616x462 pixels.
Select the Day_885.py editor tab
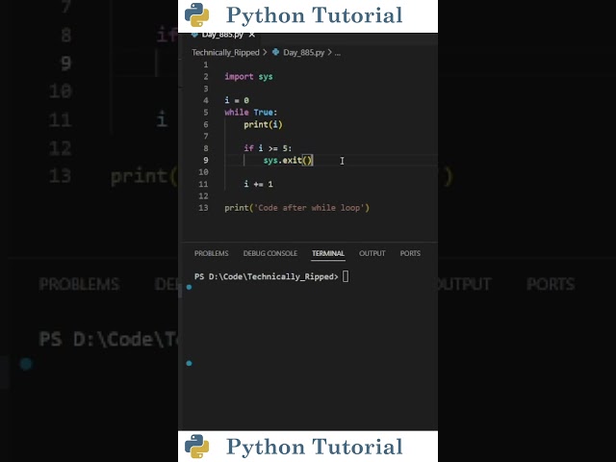pyautogui.click(x=222, y=35)
